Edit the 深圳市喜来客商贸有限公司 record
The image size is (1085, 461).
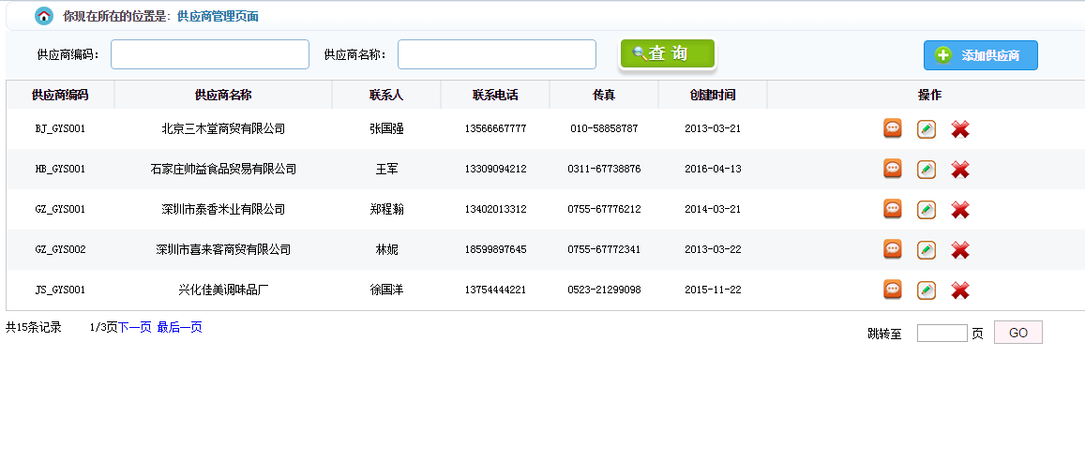[x=926, y=250]
